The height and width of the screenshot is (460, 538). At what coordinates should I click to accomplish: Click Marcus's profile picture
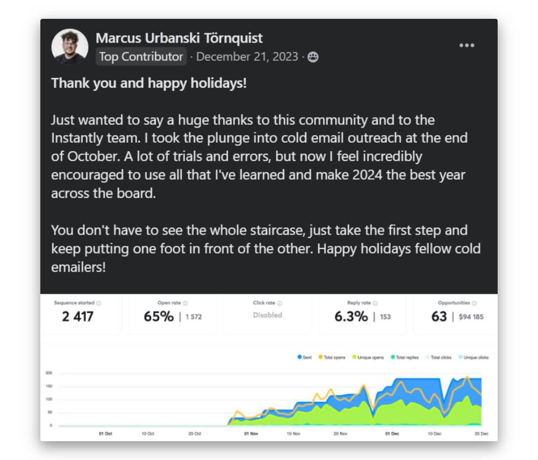[70, 47]
